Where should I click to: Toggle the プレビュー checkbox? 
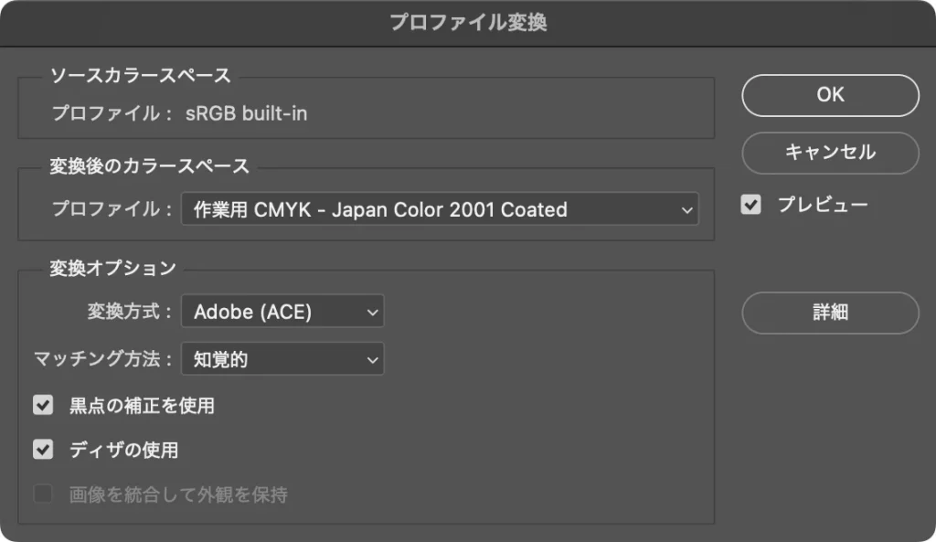pyautogui.click(x=751, y=205)
